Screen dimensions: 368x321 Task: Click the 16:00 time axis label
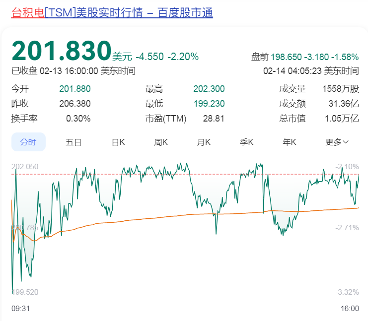click(x=350, y=309)
